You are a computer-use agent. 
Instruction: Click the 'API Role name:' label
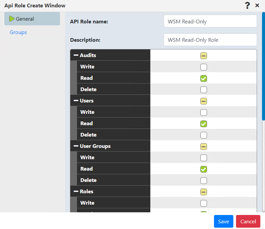[x=89, y=21]
